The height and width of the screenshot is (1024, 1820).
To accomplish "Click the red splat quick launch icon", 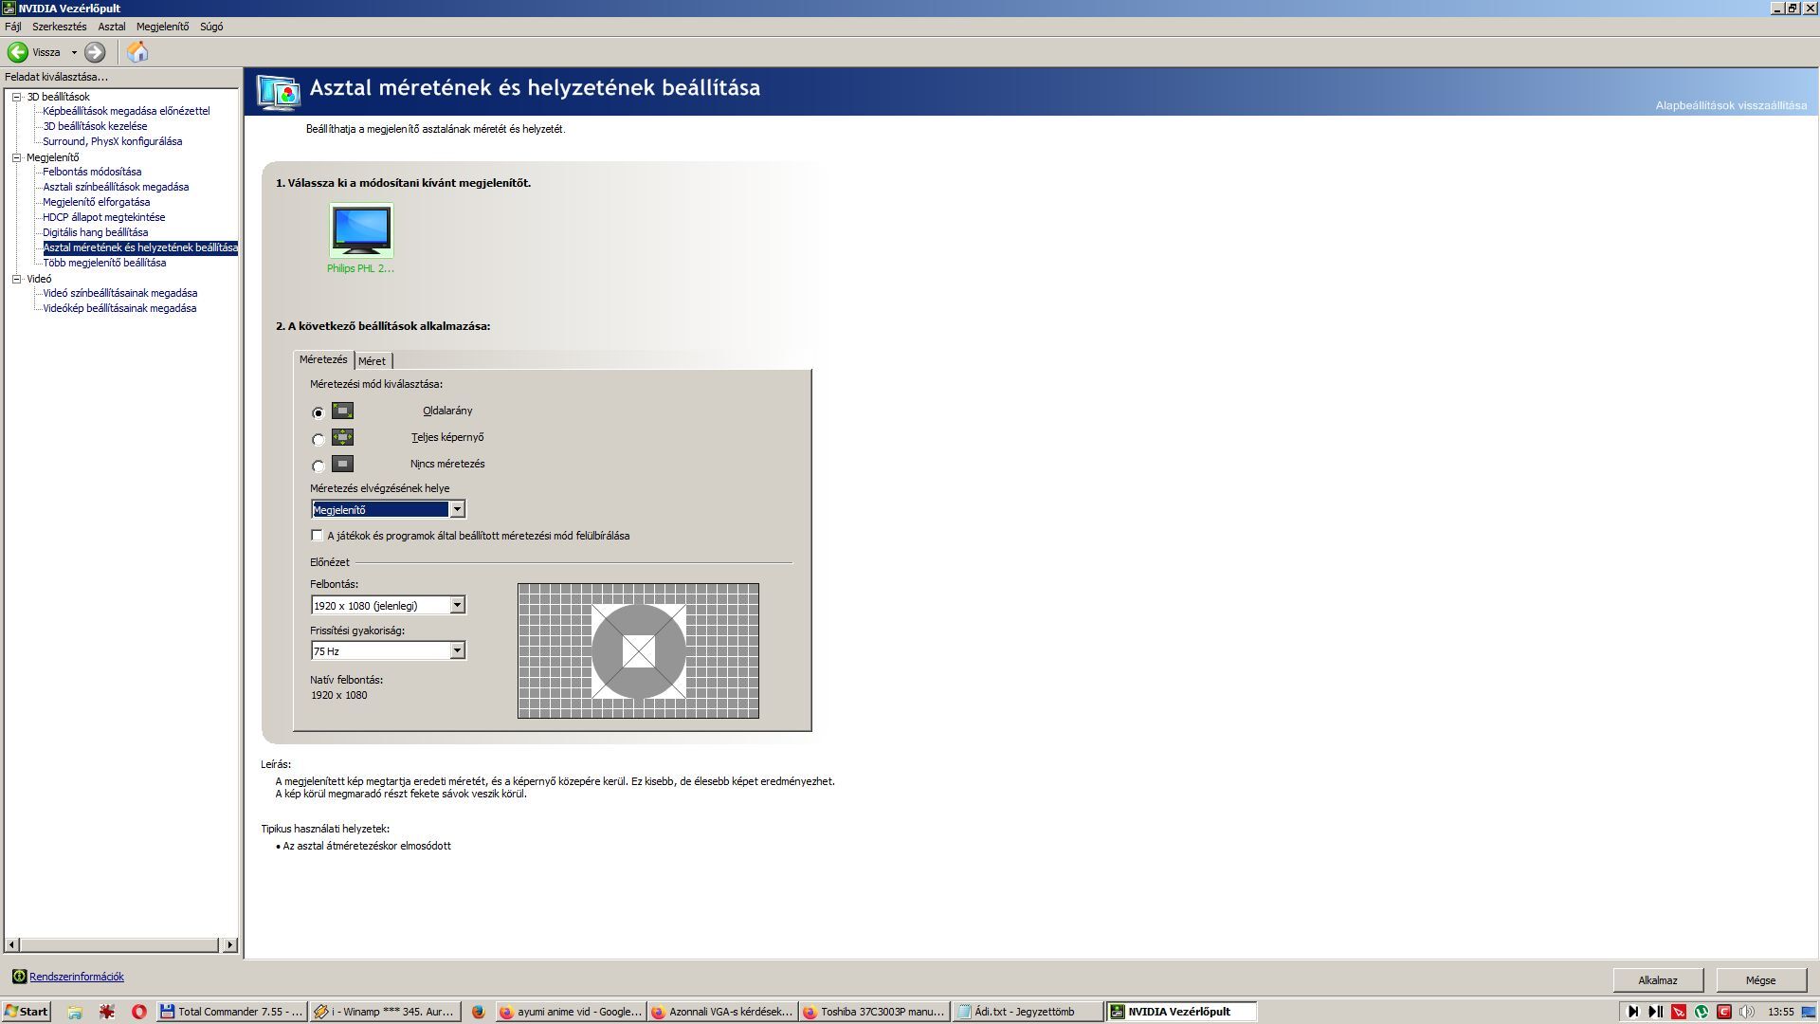I will coord(107,1012).
